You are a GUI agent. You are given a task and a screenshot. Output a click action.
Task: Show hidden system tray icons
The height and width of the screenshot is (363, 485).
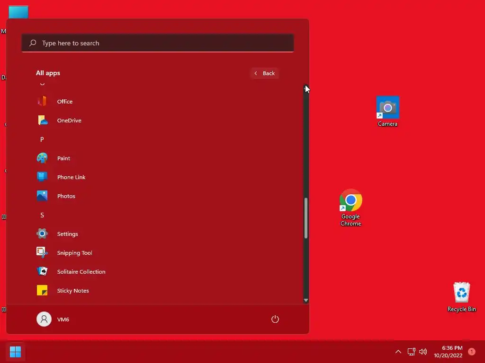[x=398, y=352]
